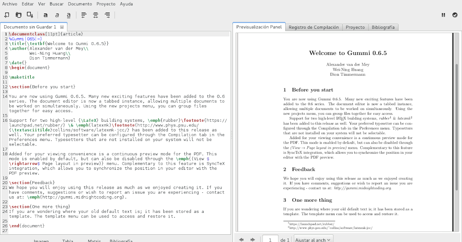This screenshot has height=242, width=462.
Task: Create a new document with the New icon
Action: [6, 15]
